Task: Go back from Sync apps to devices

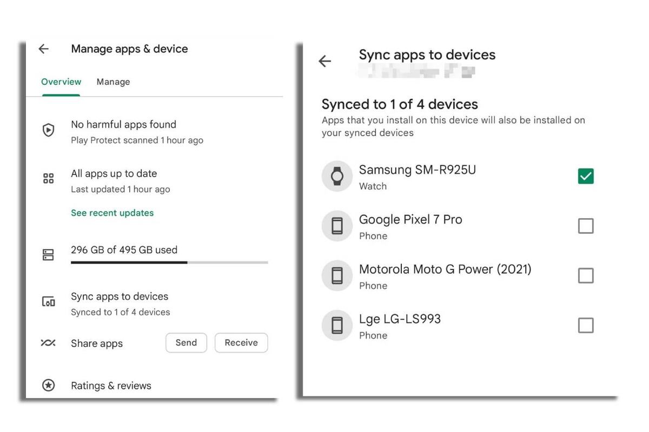Action: pyautogui.click(x=325, y=62)
